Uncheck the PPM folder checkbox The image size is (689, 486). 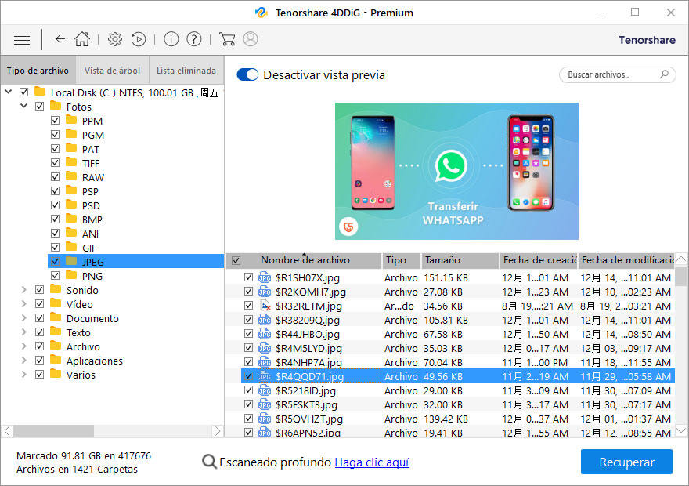point(55,121)
